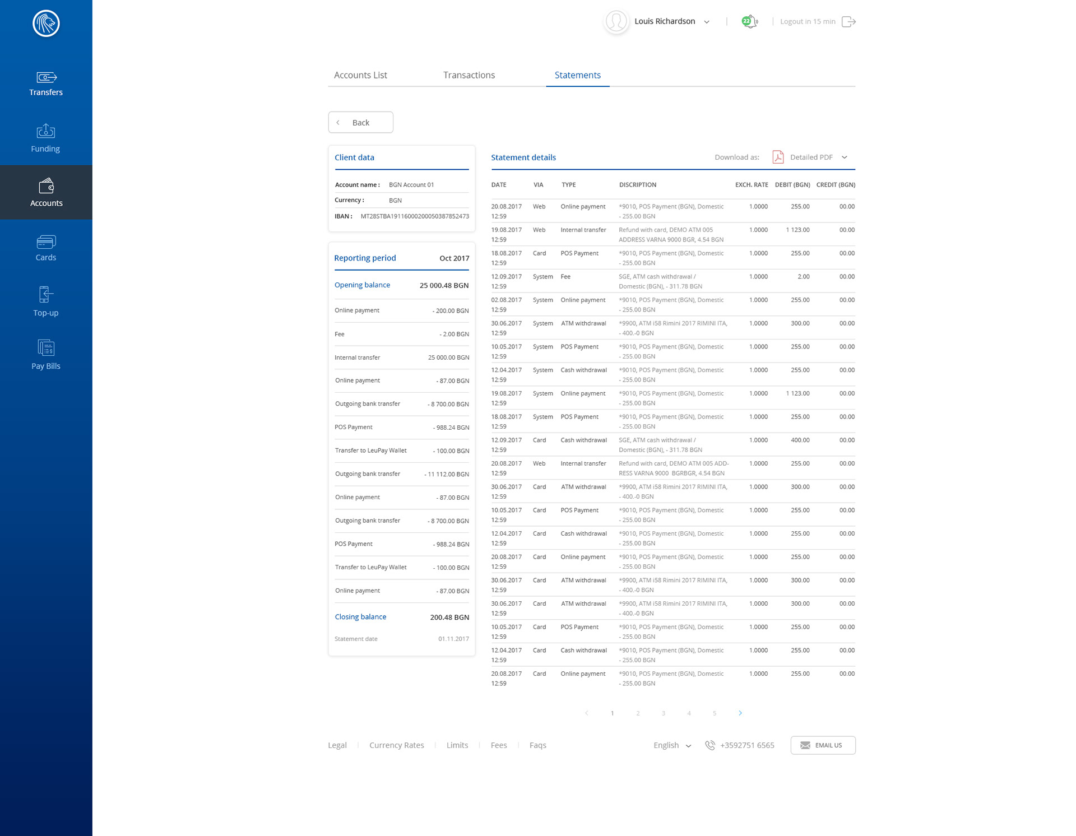Switch to Transactions tab

(x=469, y=75)
